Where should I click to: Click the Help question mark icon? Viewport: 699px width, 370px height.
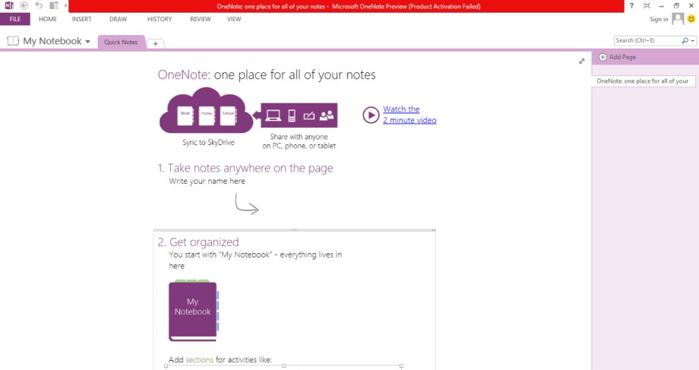pos(631,5)
